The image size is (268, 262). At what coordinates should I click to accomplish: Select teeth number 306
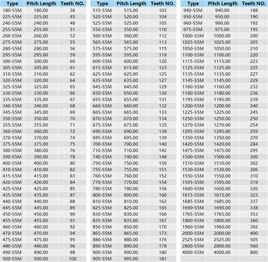[x=254, y=170]
